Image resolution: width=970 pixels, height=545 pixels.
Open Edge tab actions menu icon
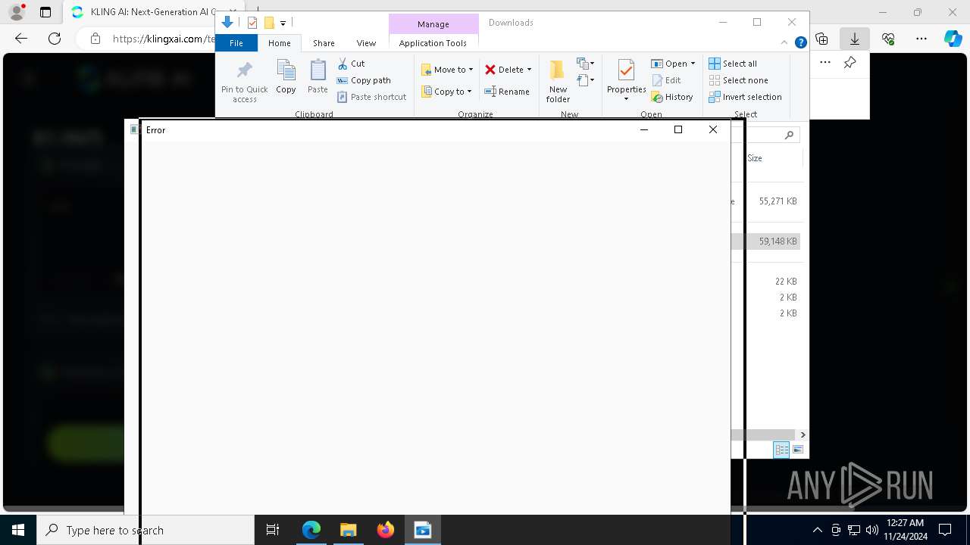(45, 12)
